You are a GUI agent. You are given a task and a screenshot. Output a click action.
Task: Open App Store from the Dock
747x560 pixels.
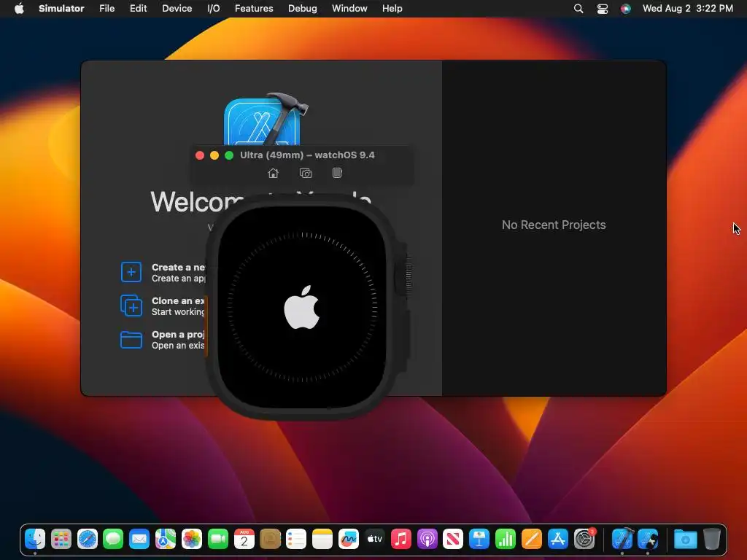(x=557, y=539)
